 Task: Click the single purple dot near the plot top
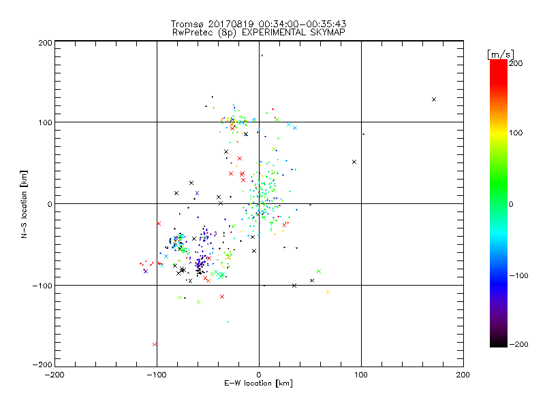[x=262, y=56]
